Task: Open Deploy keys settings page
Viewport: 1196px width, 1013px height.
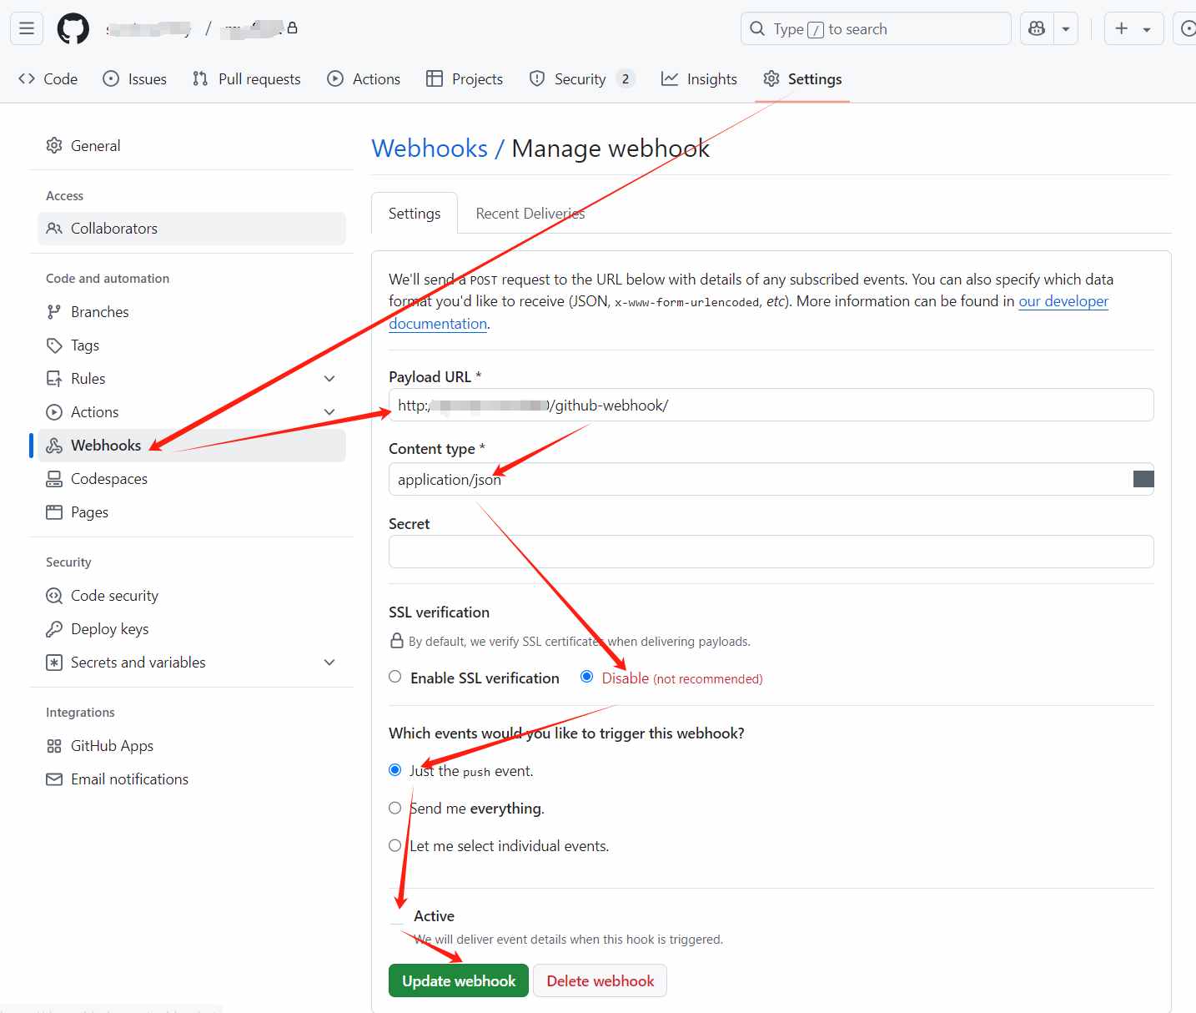Action: click(x=192, y=629)
